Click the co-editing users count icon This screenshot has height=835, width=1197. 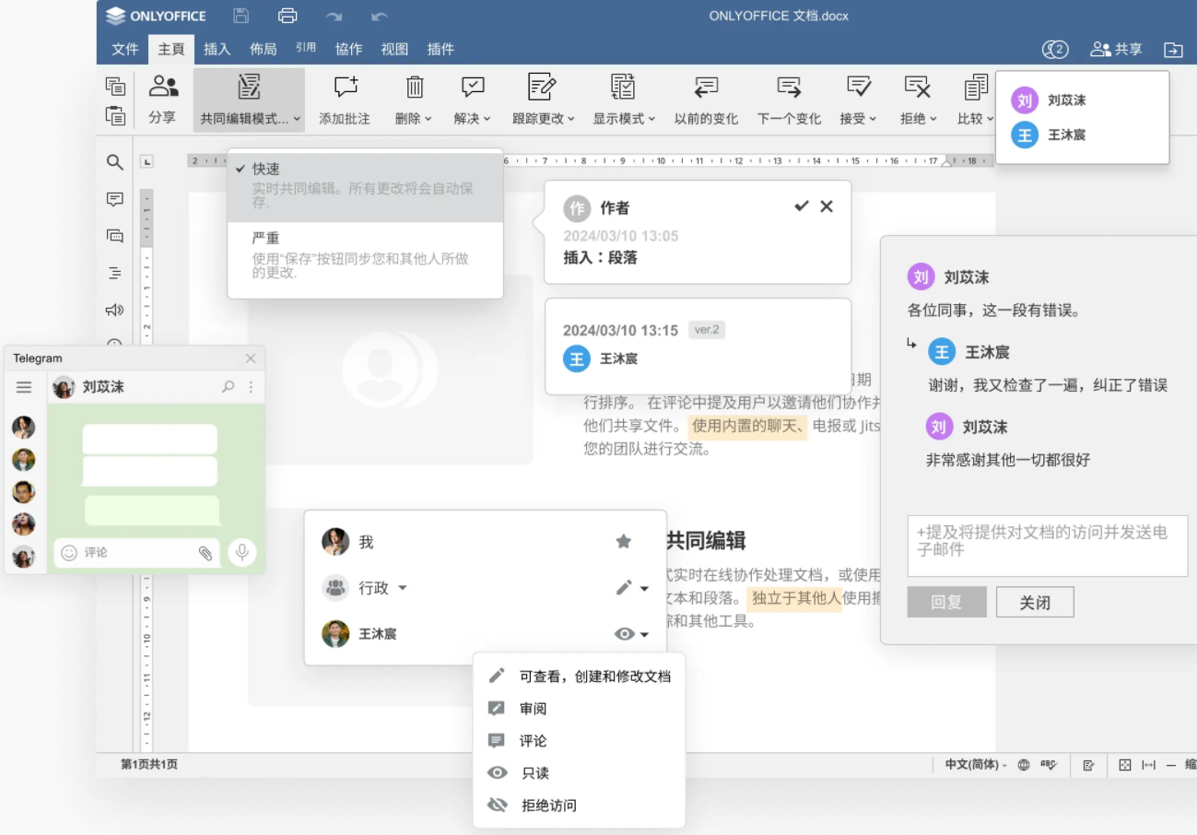pos(1055,49)
